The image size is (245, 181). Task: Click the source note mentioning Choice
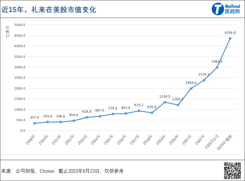pyautogui.click(x=62, y=171)
